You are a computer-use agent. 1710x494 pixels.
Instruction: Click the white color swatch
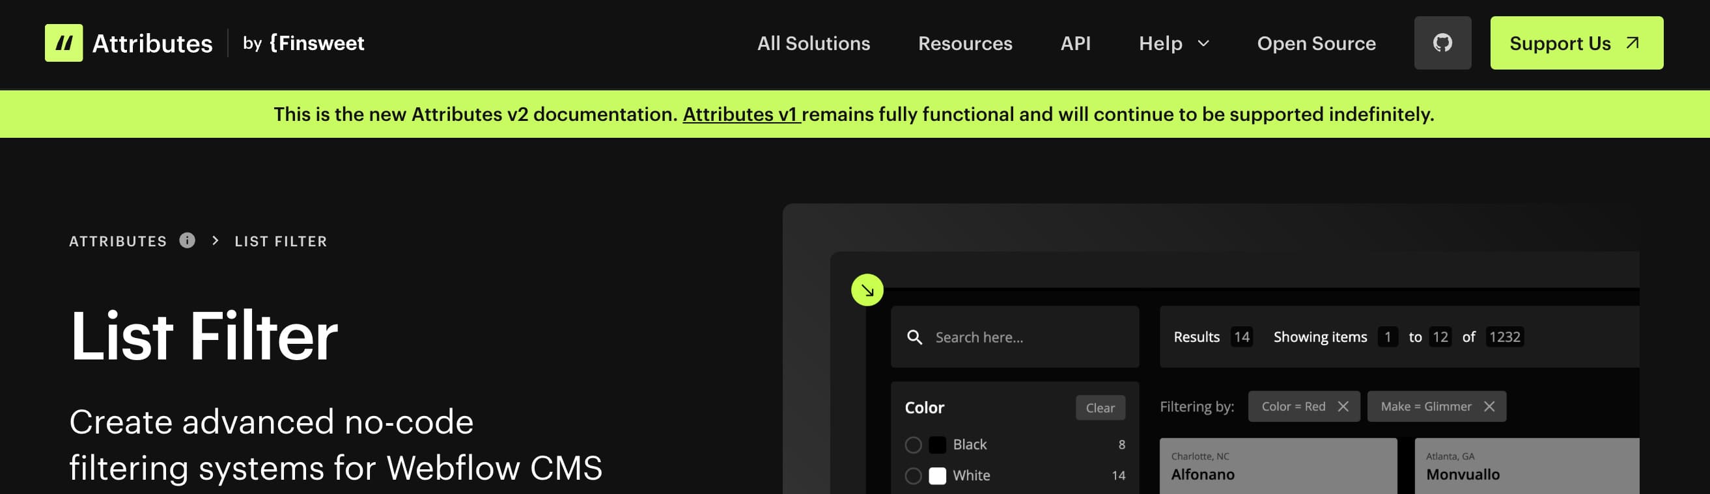tap(936, 476)
